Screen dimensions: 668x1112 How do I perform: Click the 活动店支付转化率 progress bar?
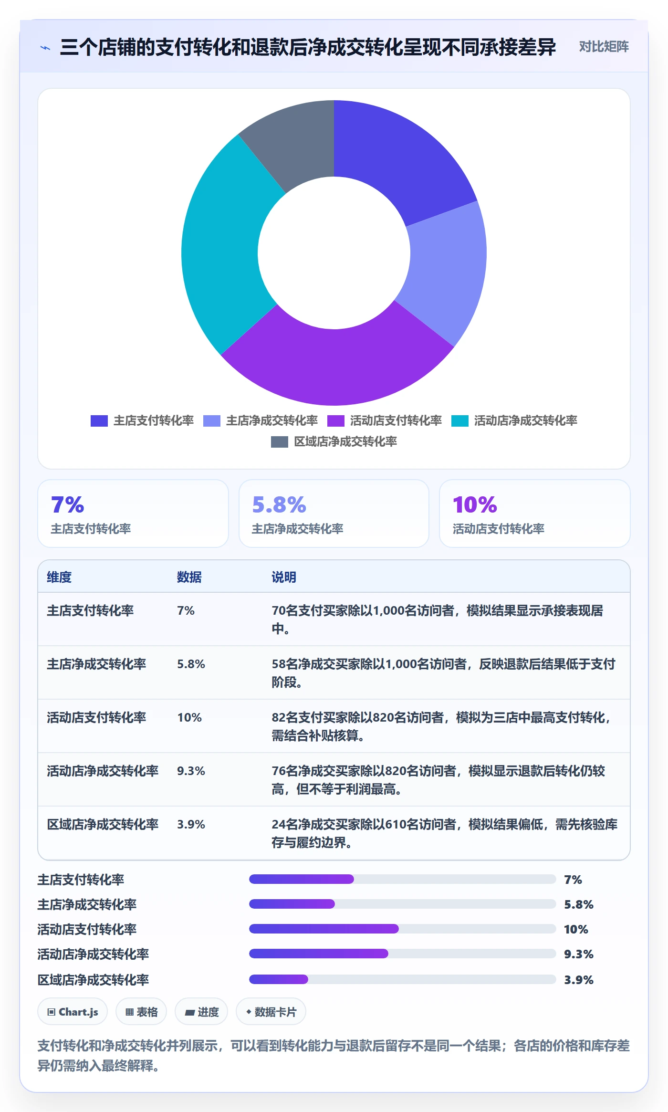coord(403,929)
